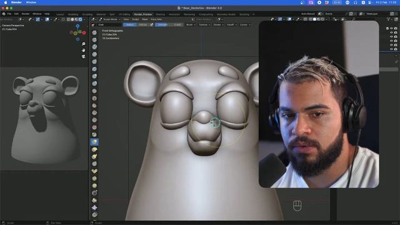This screenshot has width=400, height=225.
Task: Switch to the Shading workspace tab
Action: pos(160,14)
